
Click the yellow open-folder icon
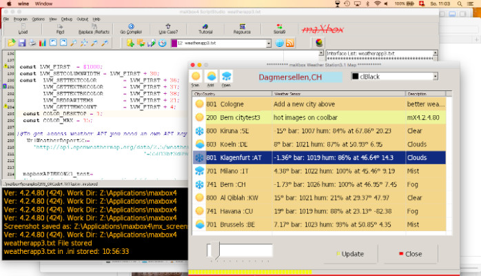coord(12,43)
